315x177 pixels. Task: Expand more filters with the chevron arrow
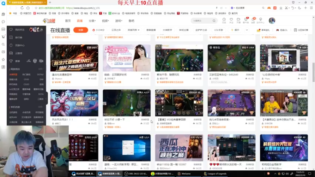[x=247, y=30]
